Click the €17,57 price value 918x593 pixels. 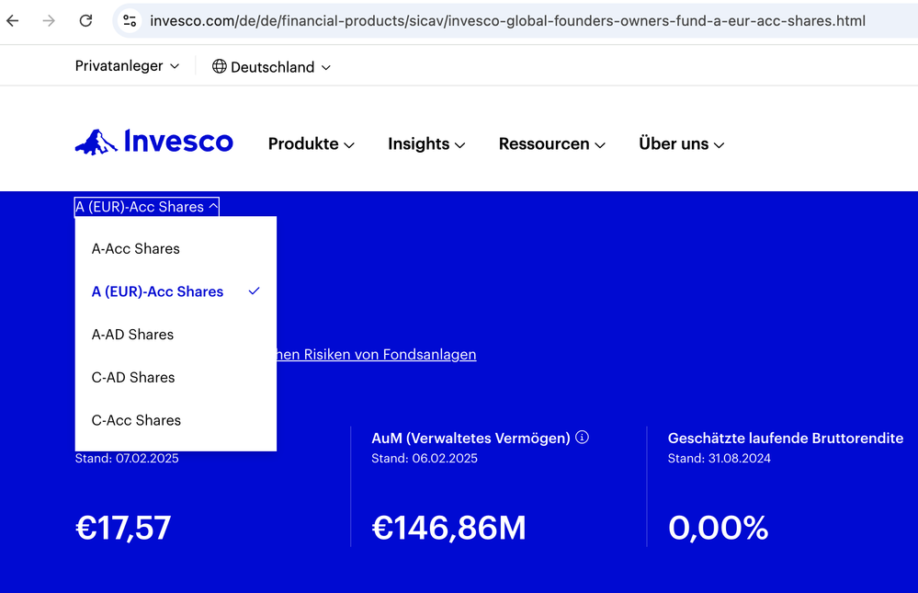123,528
